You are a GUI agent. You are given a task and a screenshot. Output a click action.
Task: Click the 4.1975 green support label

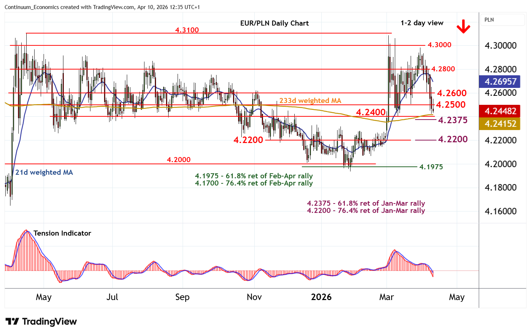[x=431, y=167]
